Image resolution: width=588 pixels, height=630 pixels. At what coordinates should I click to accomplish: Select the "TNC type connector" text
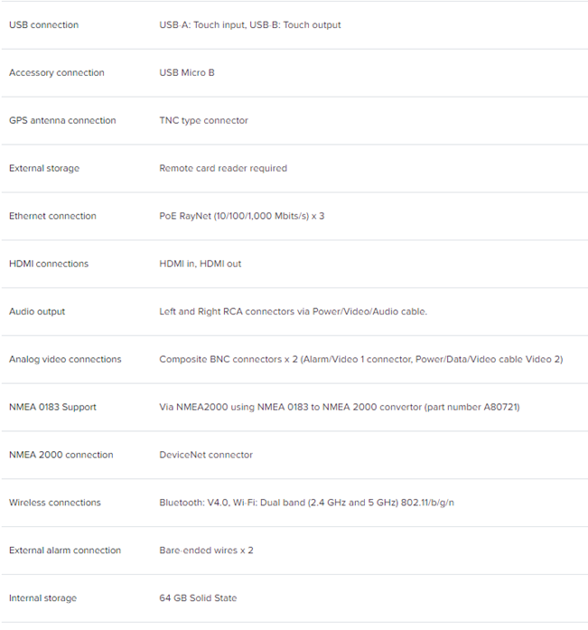[203, 121]
